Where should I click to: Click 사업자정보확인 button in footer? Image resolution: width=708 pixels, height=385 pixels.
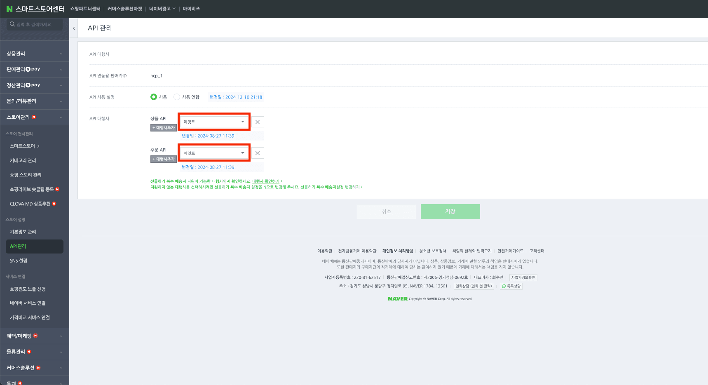[523, 277]
